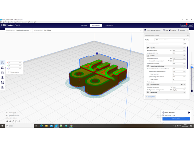Click the Salva su disco button
The image size is (194, 146).
pos(176,119)
